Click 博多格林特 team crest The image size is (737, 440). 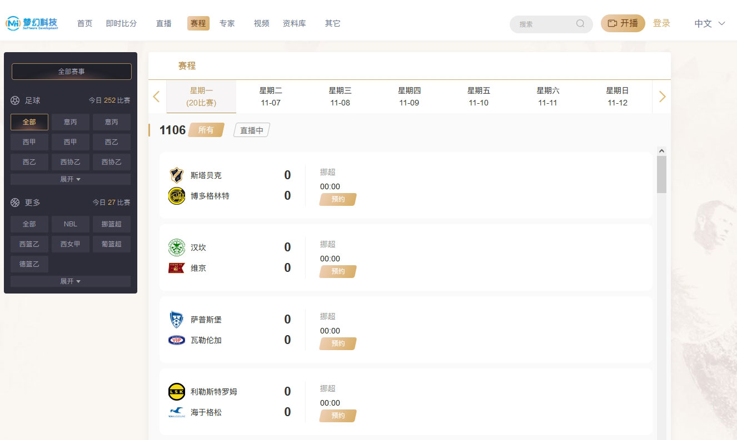pyautogui.click(x=177, y=196)
